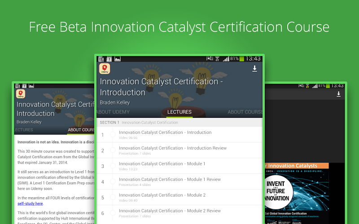Viewport: 359px width, 224px height.
Task: Select the LECTURES tab in left phone
Action: click(x=24, y=130)
